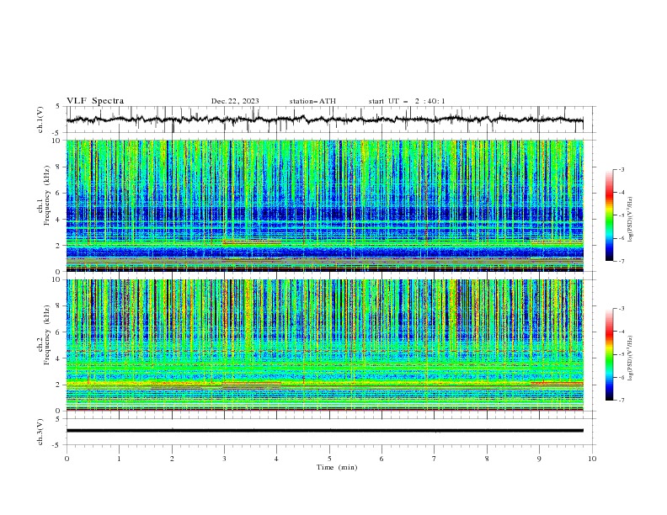Click the "3" minute tick on time axis

coord(224,459)
